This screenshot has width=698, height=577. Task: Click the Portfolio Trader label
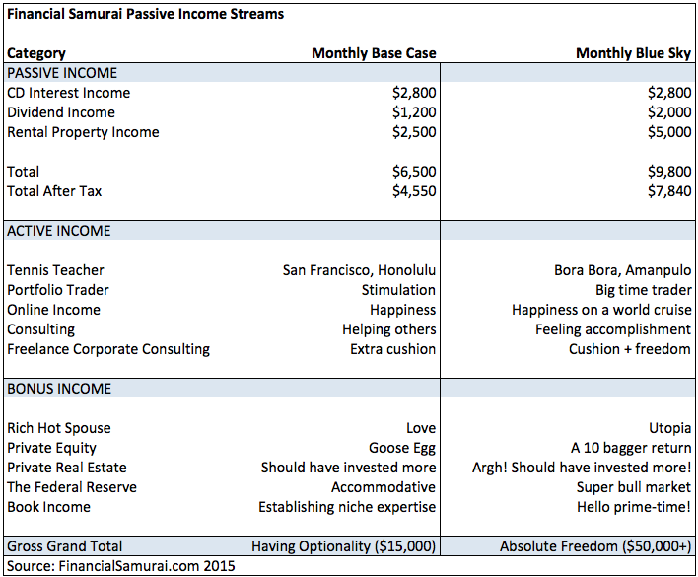click(58, 290)
